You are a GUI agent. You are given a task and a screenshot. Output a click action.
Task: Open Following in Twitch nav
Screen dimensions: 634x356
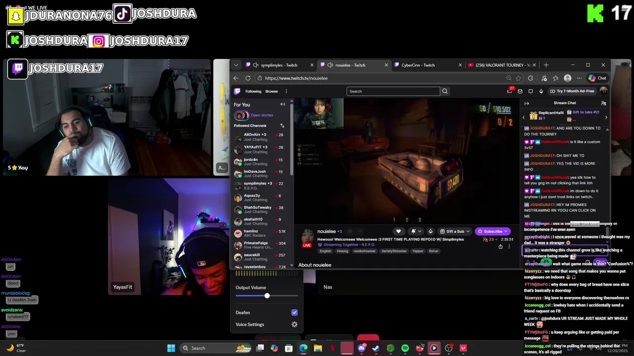(253, 91)
